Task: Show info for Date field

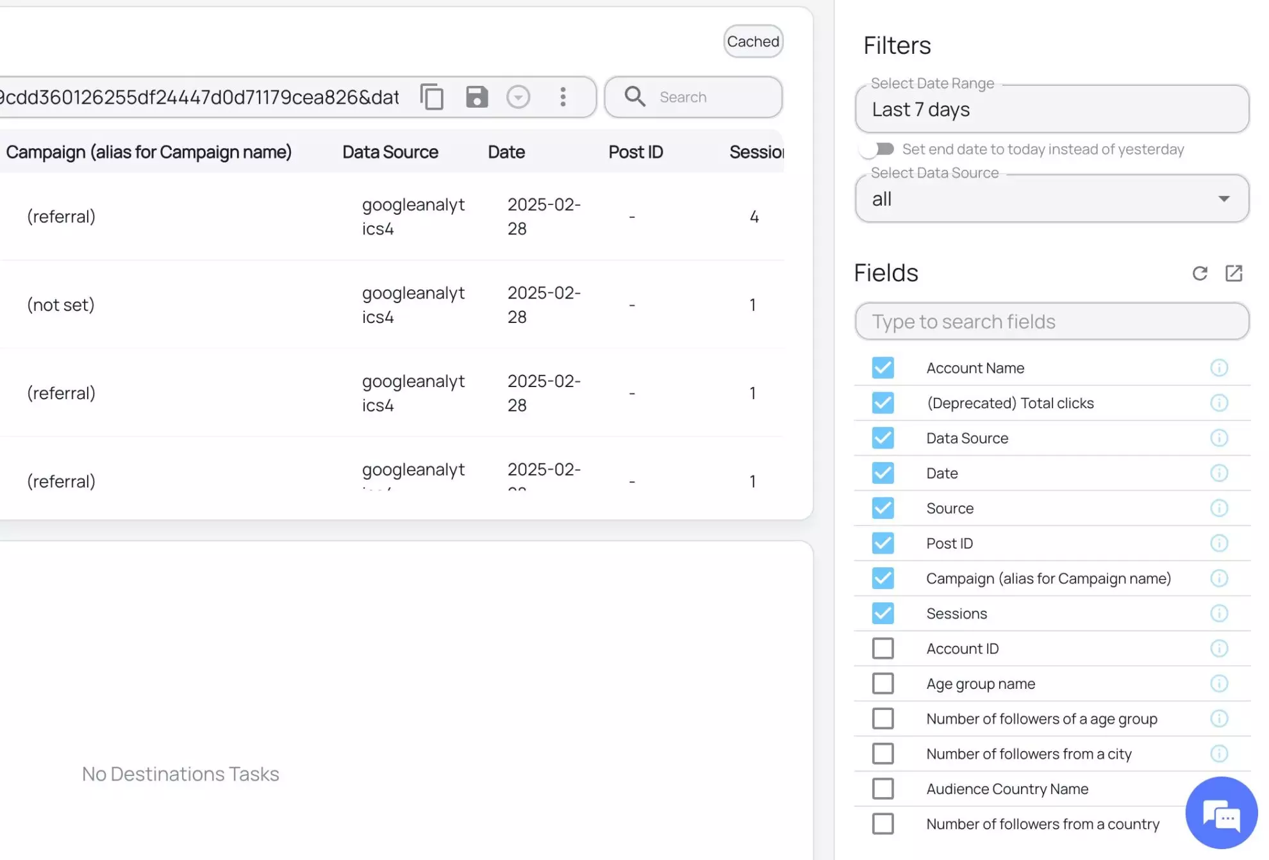Action: (x=1218, y=473)
